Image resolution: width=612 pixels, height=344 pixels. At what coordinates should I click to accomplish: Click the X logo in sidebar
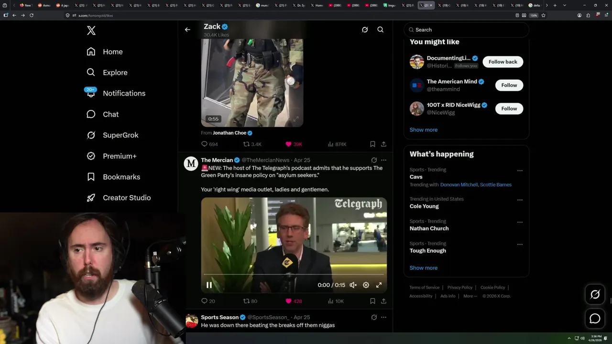(91, 31)
